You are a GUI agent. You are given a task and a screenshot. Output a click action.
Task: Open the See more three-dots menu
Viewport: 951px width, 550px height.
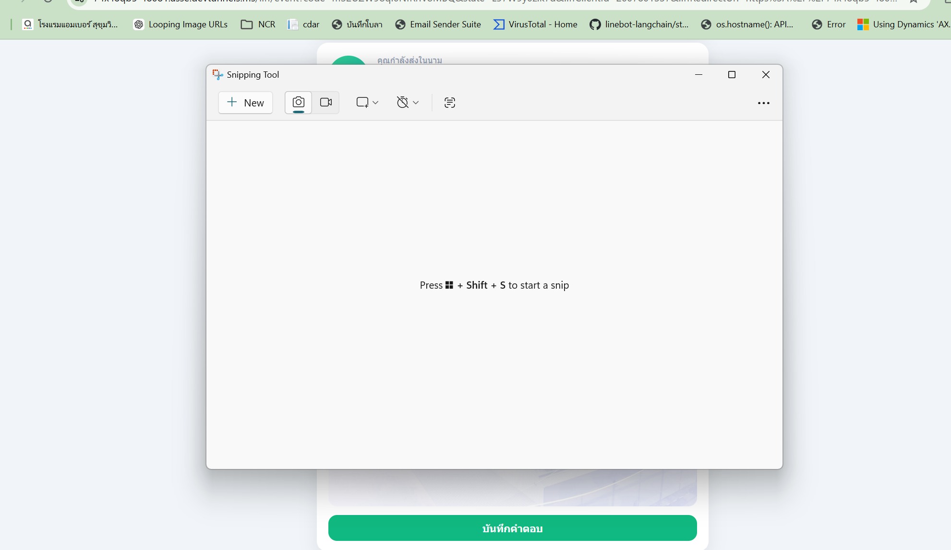tap(763, 103)
